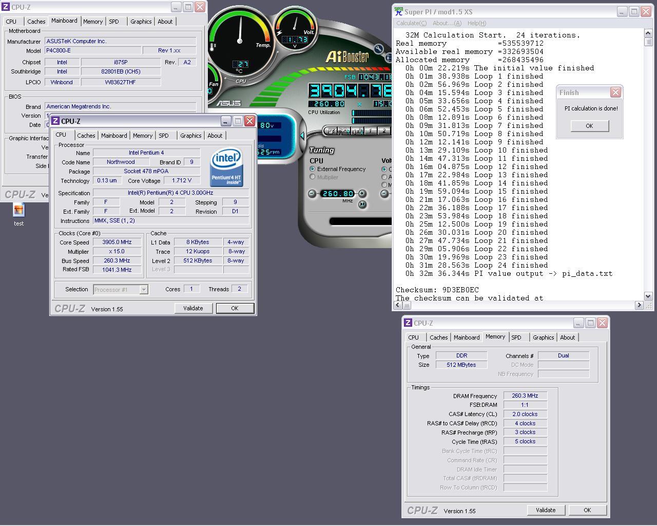Decrease CPU external frequency with minus button
Screen dimensions: 657x526
(312, 194)
